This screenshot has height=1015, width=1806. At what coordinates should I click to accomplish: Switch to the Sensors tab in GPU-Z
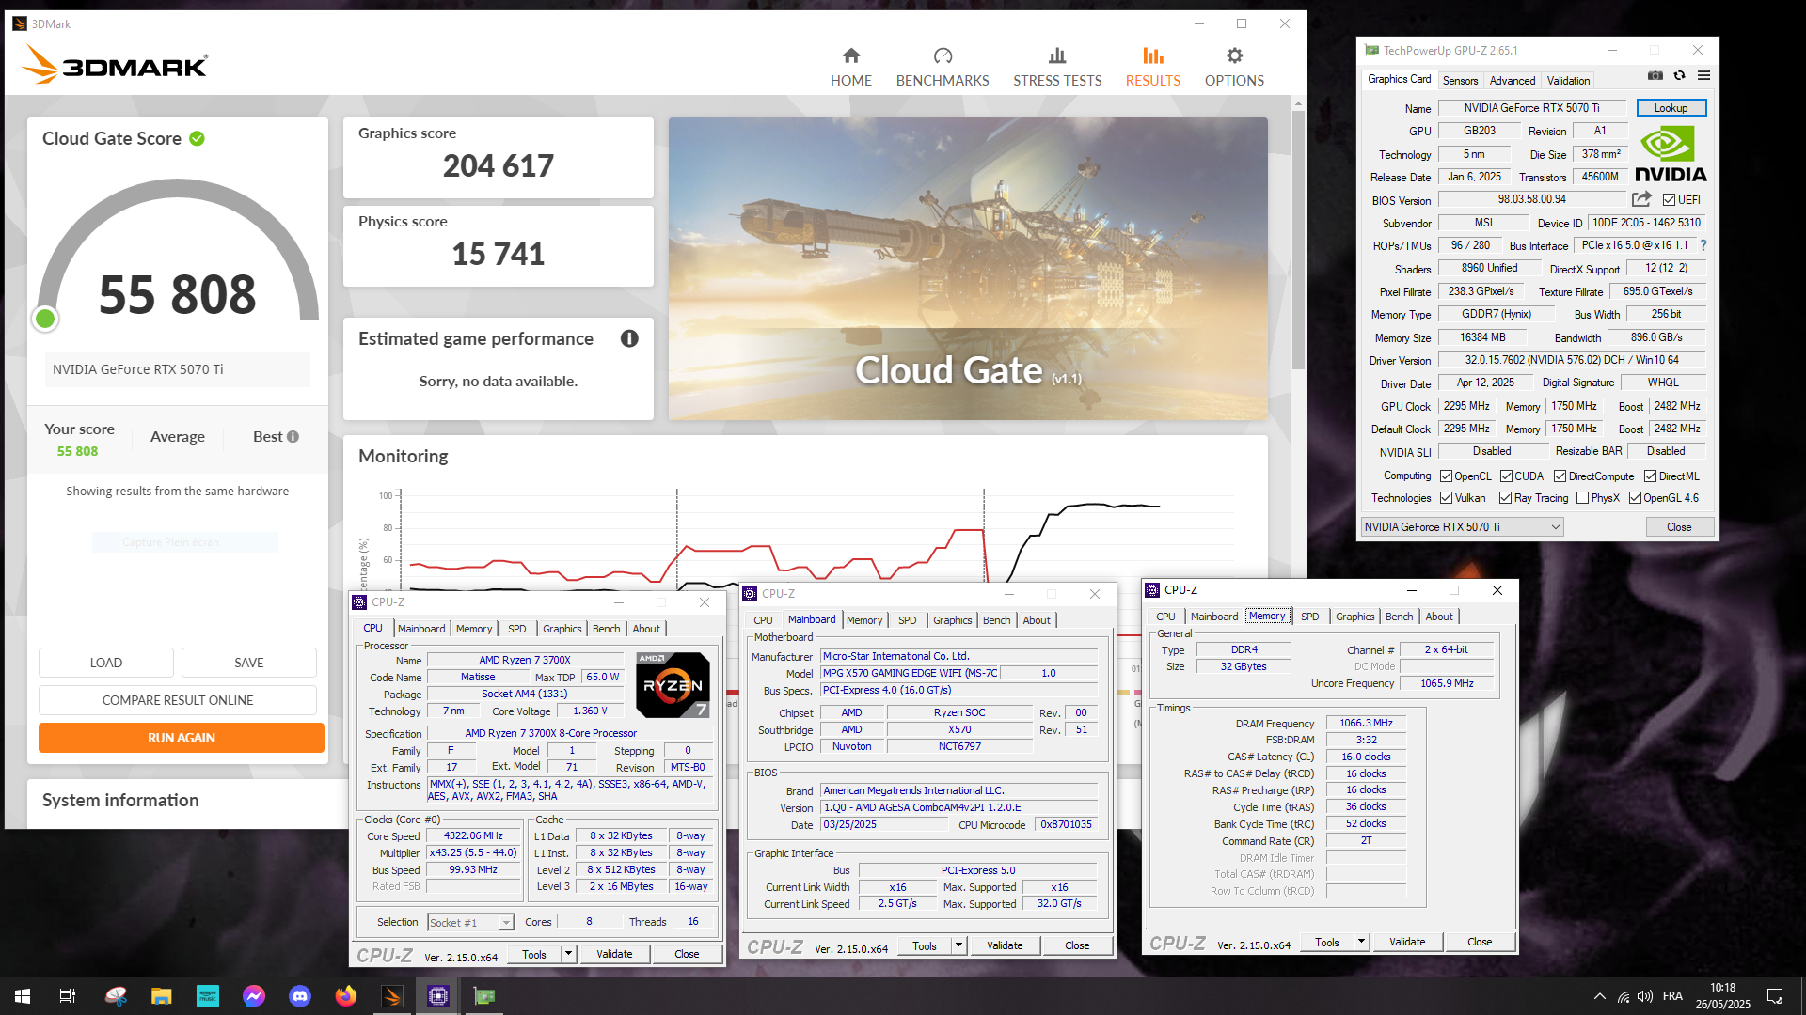pos(1460,81)
